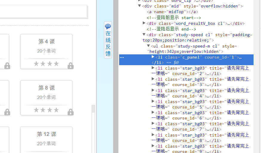The height and width of the screenshot is (153, 261).
Task: Expand the li c_panel course_id="1" node
Action: point(153,57)
